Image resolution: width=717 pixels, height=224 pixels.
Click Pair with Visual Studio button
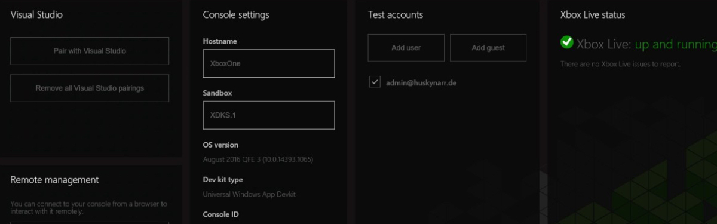90,51
